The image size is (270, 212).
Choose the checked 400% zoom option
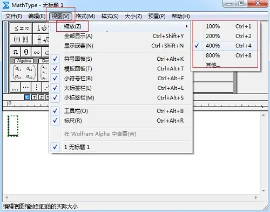click(x=225, y=46)
